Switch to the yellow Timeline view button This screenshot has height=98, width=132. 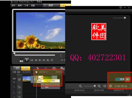(26, 69)
